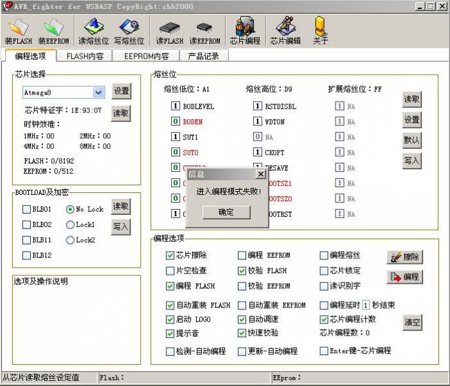This screenshot has width=450, height=386.
Task: Toggle the BLB11 checkbox
Action: [26, 240]
